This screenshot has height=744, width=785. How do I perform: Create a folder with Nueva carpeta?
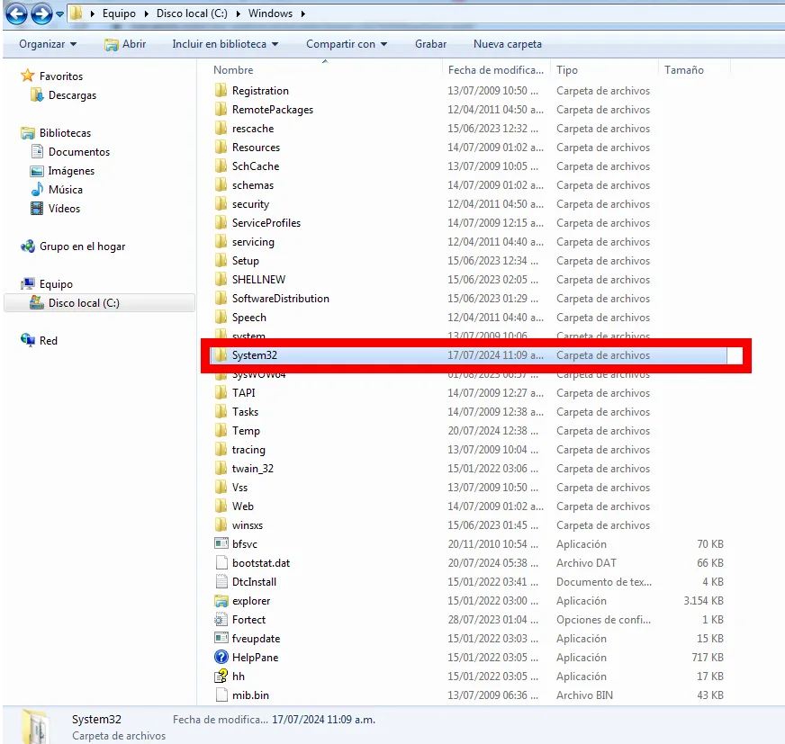click(508, 43)
